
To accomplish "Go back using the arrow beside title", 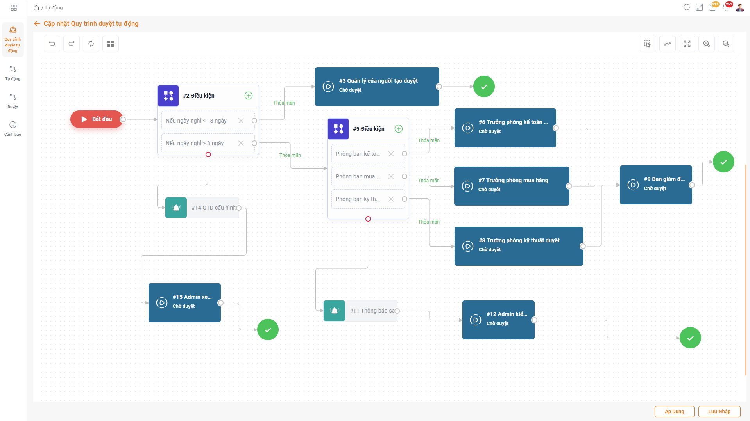I will coord(37,24).
